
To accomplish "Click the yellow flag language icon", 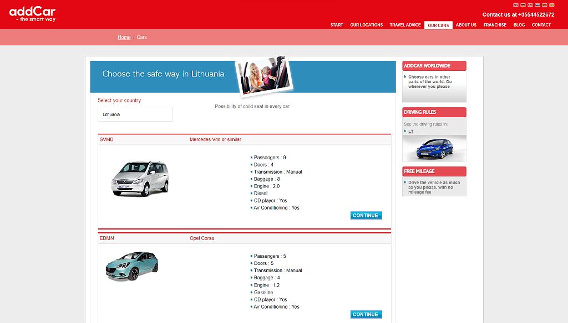I will point(551,4).
